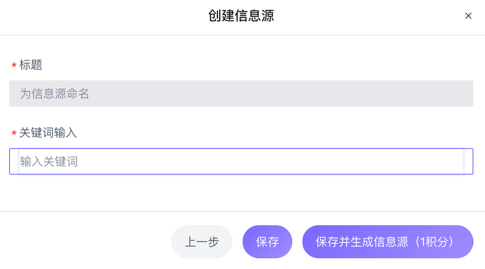Image resolution: width=485 pixels, height=269 pixels.
Task: Click the 标题 name input field
Action: [241, 94]
